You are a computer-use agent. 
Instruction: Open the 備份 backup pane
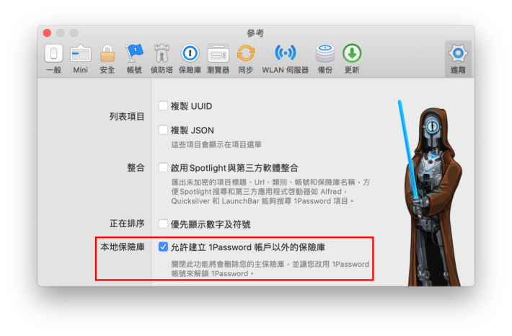click(325, 59)
